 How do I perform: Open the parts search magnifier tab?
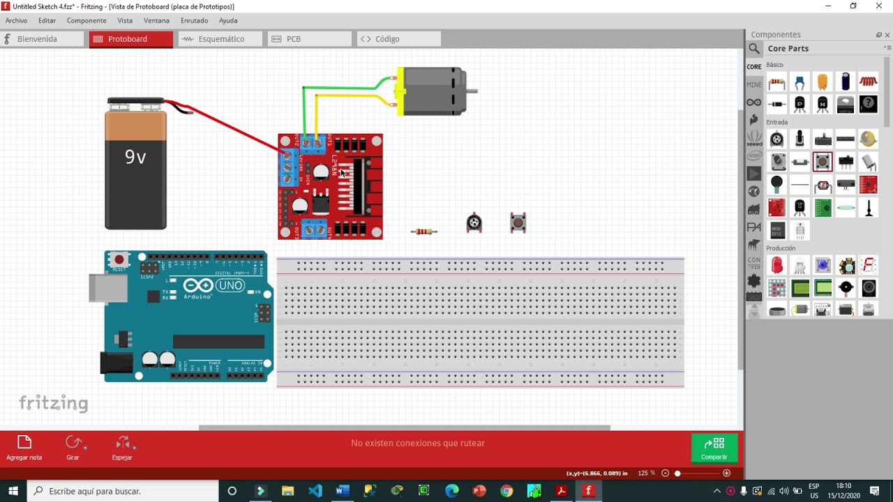pyautogui.click(x=754, y=48)
